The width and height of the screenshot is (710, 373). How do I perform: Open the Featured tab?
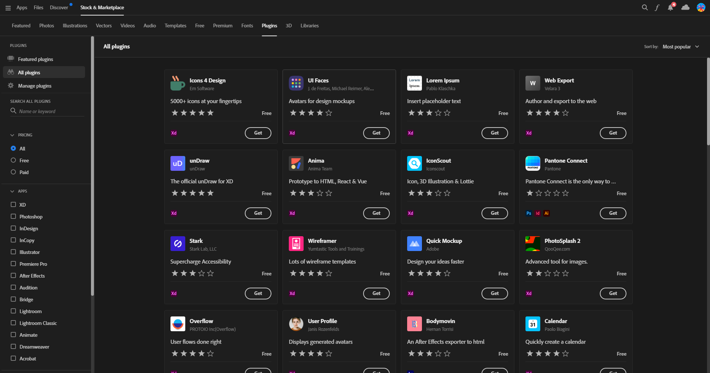point(21,26)
